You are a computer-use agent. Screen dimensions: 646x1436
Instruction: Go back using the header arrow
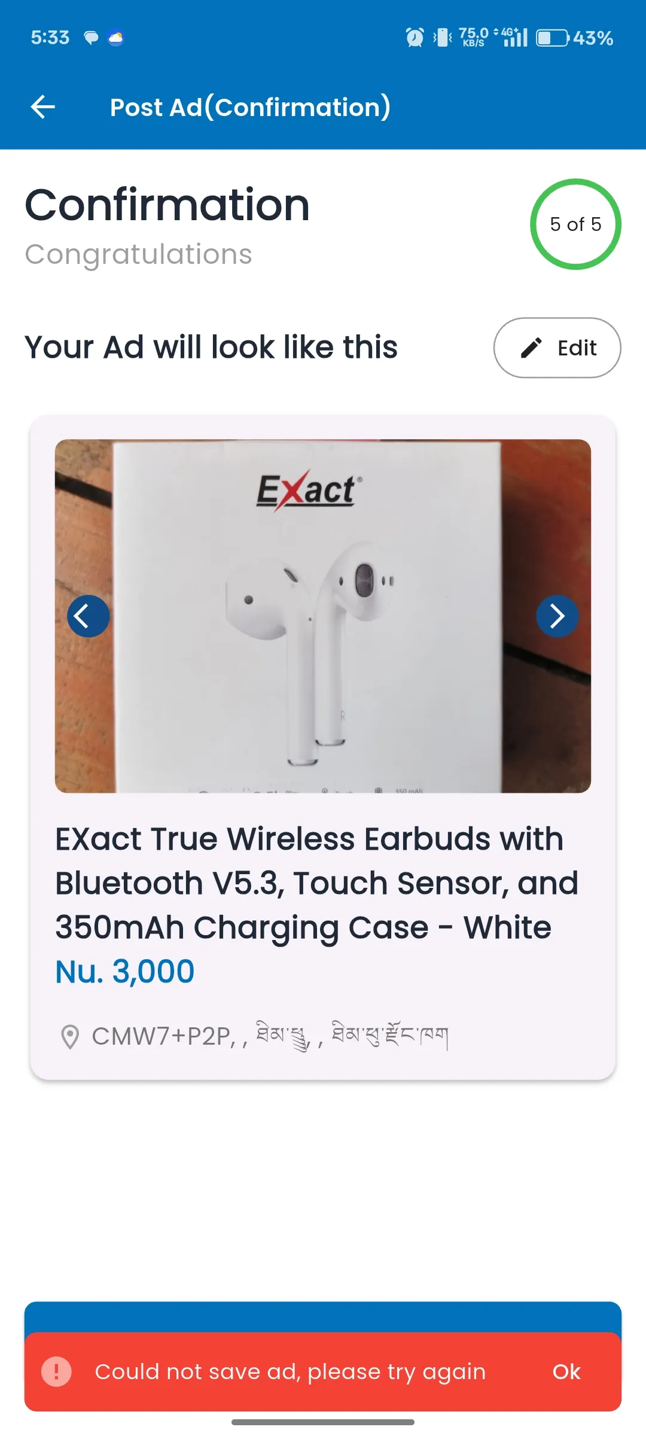click(42, 108)
